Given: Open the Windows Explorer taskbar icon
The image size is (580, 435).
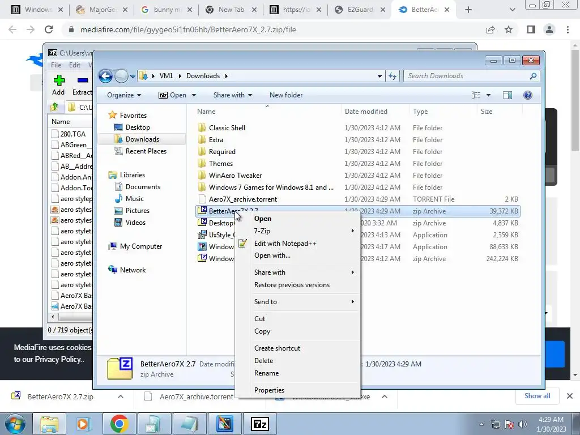Looking at the screenshot, I should point(49,424).
